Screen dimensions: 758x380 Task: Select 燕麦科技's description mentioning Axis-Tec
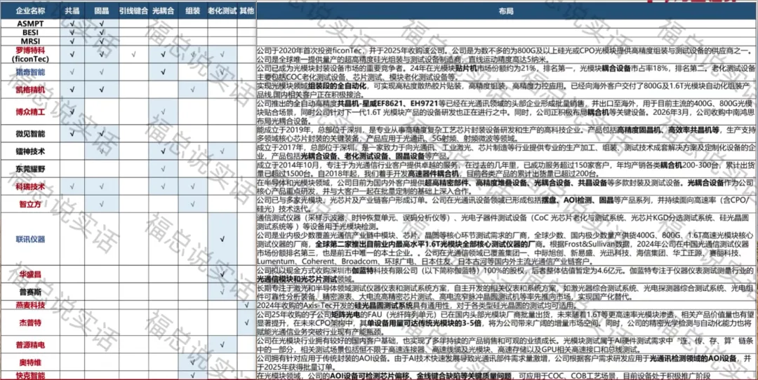click(x=507, y=305)
